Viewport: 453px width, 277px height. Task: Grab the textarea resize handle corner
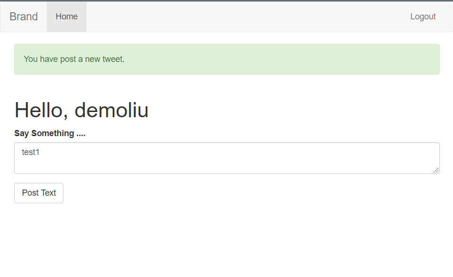(x=436, y=171)
